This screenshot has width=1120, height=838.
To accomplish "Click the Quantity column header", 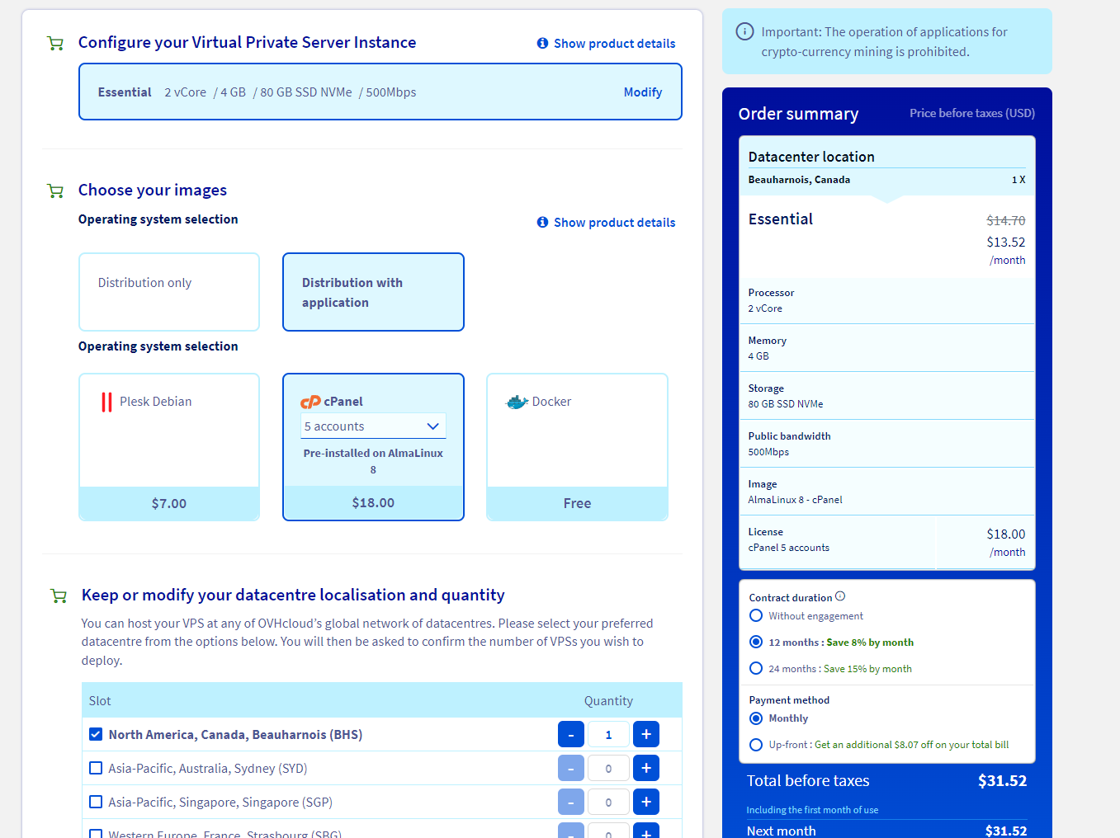I will tap(608, 701).
